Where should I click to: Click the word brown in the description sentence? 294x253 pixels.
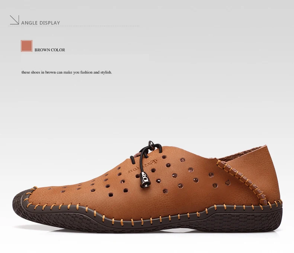(50, 72)
